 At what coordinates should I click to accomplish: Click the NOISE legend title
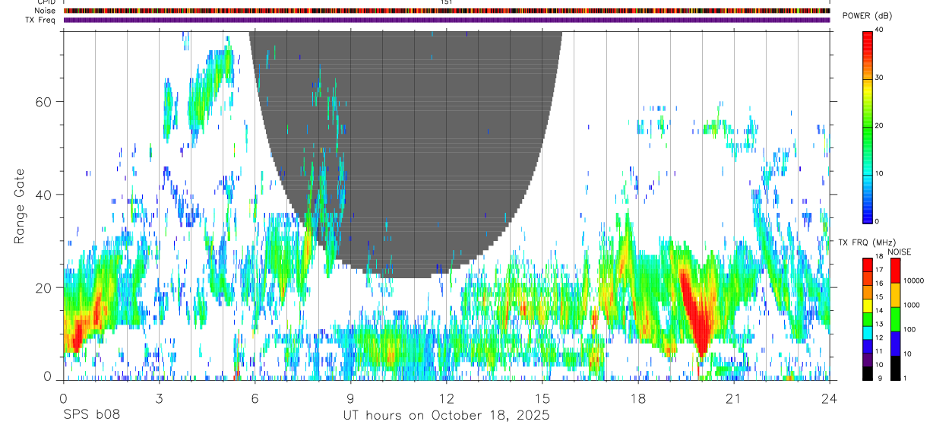coord(900,252)
